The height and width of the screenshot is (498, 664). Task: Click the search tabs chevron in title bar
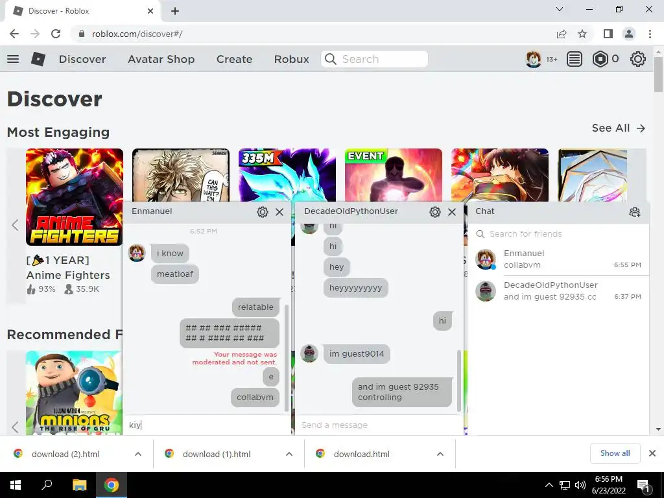560,9
